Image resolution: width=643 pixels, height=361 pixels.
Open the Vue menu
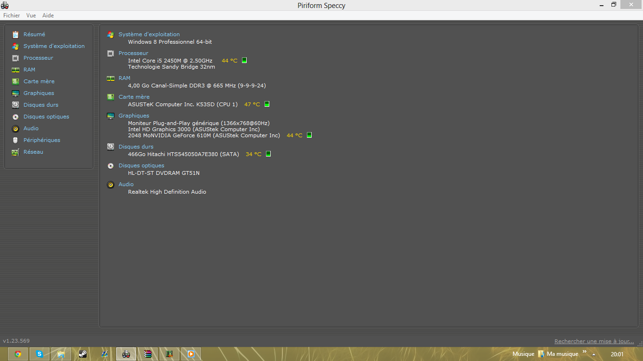point(31,16)
